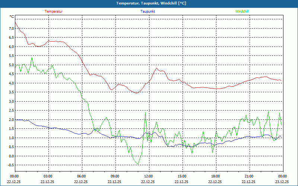Click the 18:00 time axis label
298x186 pixels.
coord(215,176)
